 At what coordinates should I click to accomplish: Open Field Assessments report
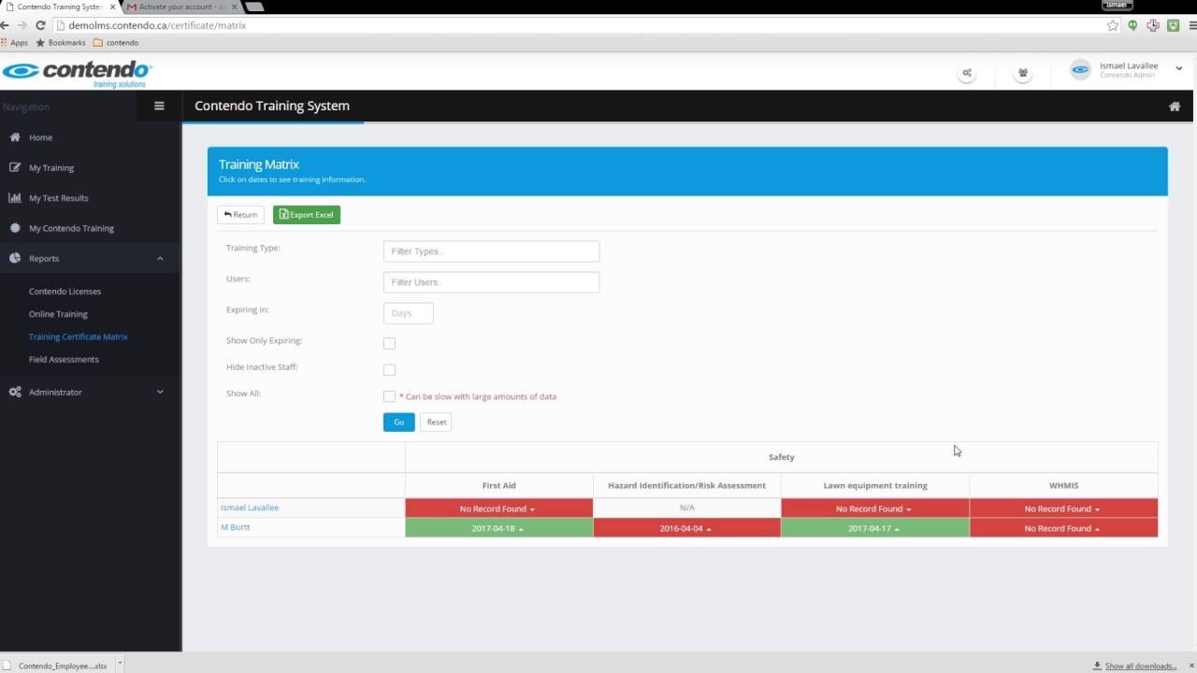pyautogui.click(x=64, y=359)
